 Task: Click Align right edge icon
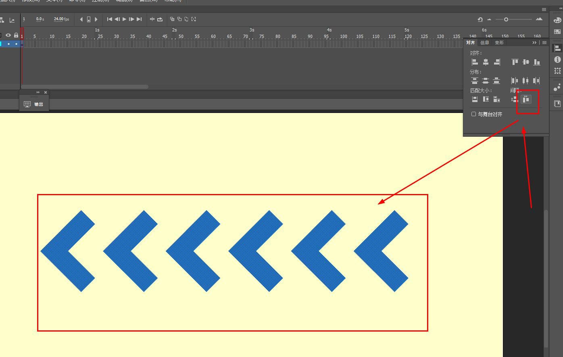pos(497,62)
